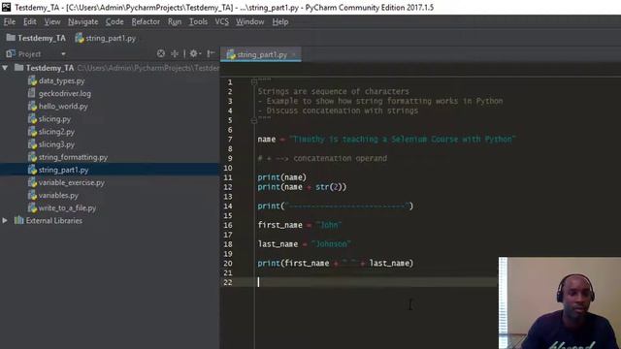The height and width of the screenshot is (349, 621).
Task: Select geckodriver.log in project tree
Action: [65, 93]
